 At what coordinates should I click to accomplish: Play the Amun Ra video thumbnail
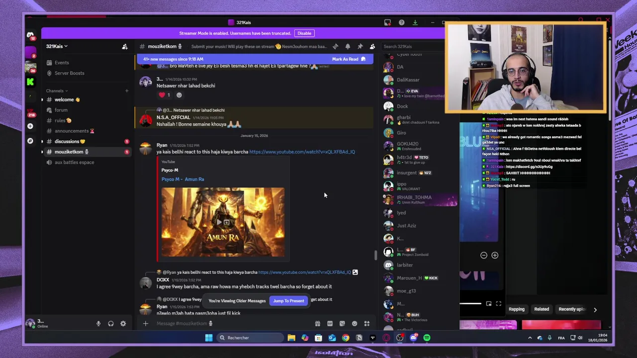223,222
